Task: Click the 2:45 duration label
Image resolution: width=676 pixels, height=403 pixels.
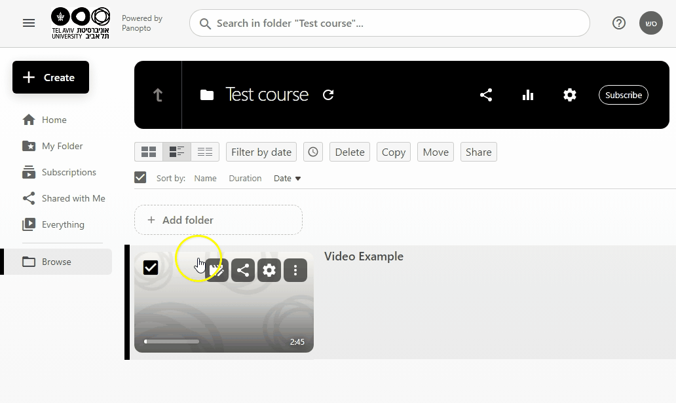Action: [297, 342]
